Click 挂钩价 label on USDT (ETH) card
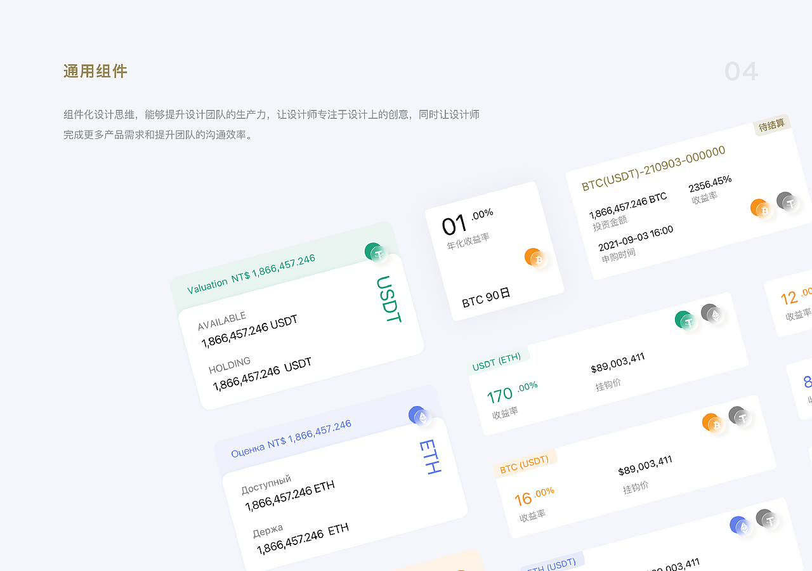Screen dimensions: 812x571 608,384
